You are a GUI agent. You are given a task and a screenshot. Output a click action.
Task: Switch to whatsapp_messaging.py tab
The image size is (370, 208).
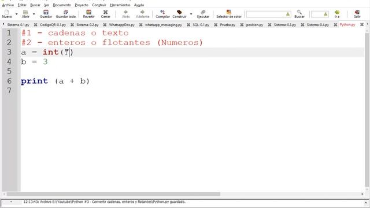coord(164,25)
